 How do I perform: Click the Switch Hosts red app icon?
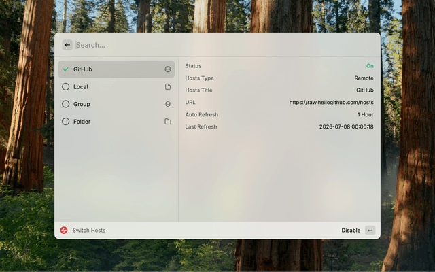64,230
